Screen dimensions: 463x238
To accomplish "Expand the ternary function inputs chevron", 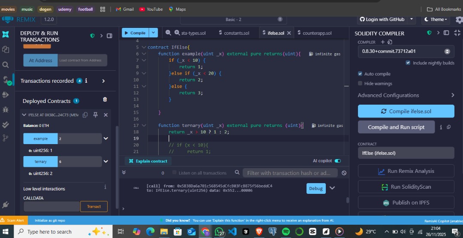I will click(106, 162).
